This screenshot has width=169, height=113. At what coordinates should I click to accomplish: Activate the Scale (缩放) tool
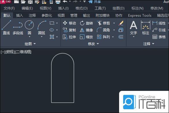pyautogui.click(x=86, y=37)
